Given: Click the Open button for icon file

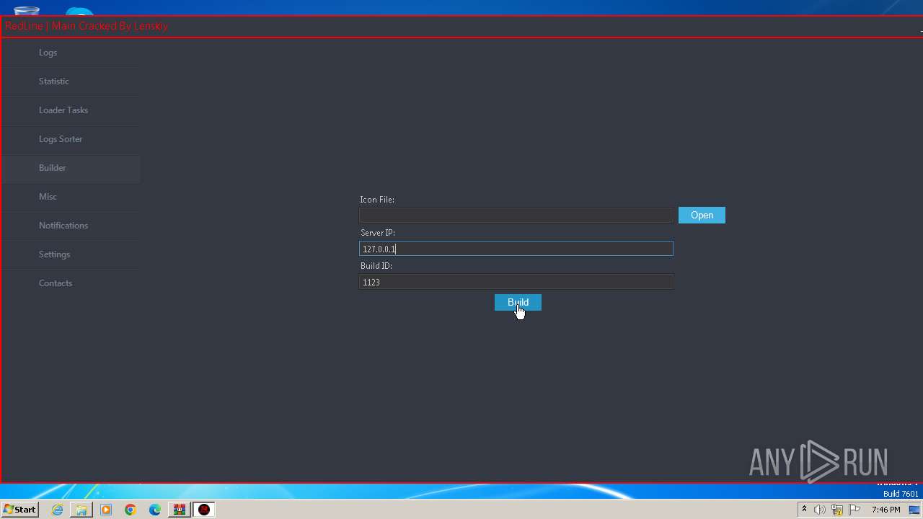Looking at the screenshot, I should pyautogui.click(x=702, y=215).
